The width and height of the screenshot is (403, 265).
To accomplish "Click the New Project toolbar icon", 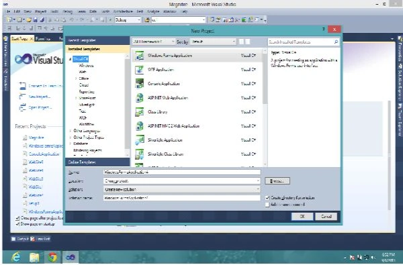I will point(9,19).
